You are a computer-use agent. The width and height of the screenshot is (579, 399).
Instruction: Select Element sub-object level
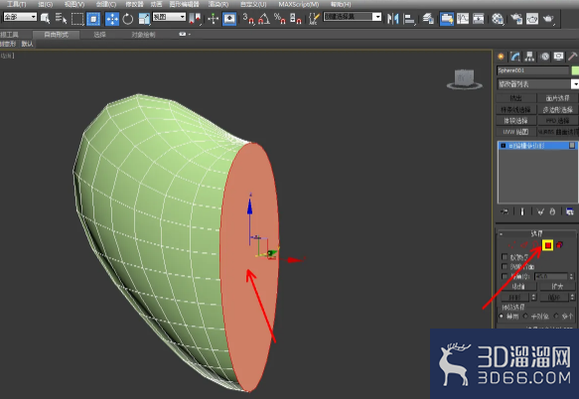(560, 245)
